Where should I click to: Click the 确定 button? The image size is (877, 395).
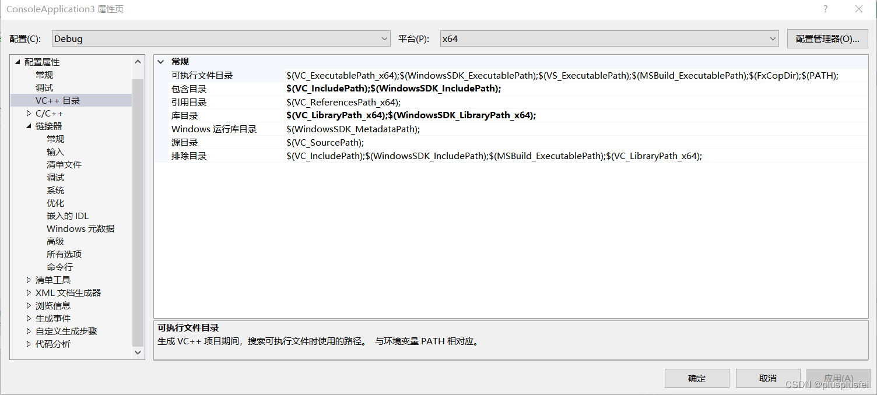tap(697, 378)
